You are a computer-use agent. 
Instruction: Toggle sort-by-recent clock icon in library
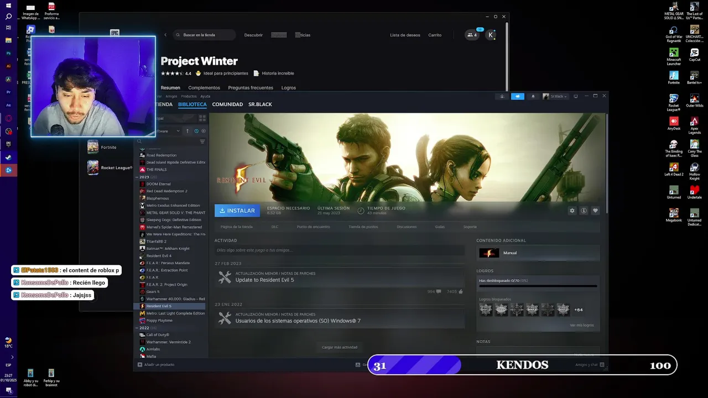tap(196, 131)
